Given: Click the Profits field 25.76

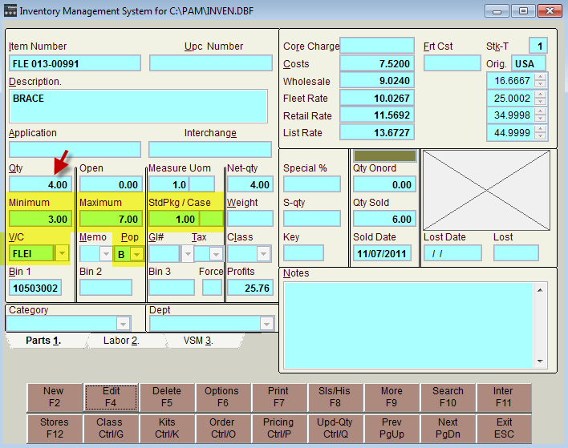Looking at the screenshot, I should [250, 288].
